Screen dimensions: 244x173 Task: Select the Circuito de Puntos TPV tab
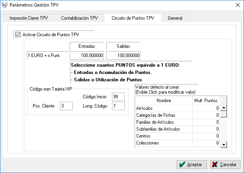pos(133,18)
